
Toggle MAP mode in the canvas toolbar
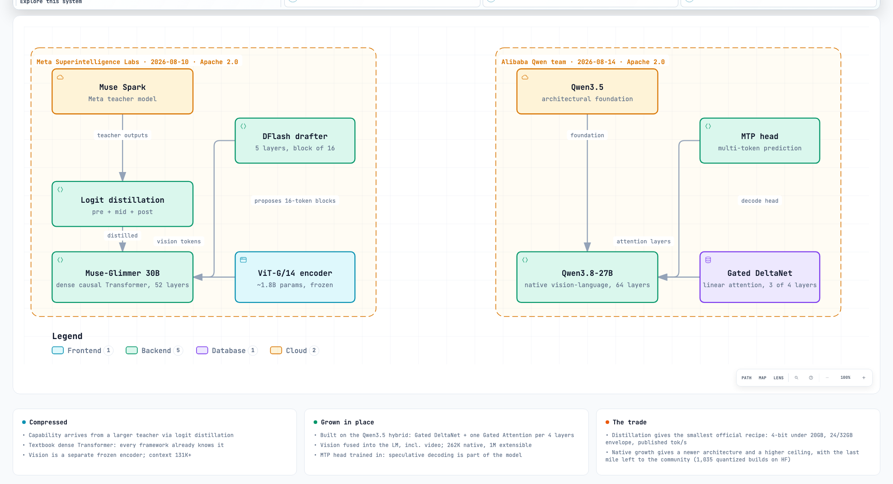point(762,378)
